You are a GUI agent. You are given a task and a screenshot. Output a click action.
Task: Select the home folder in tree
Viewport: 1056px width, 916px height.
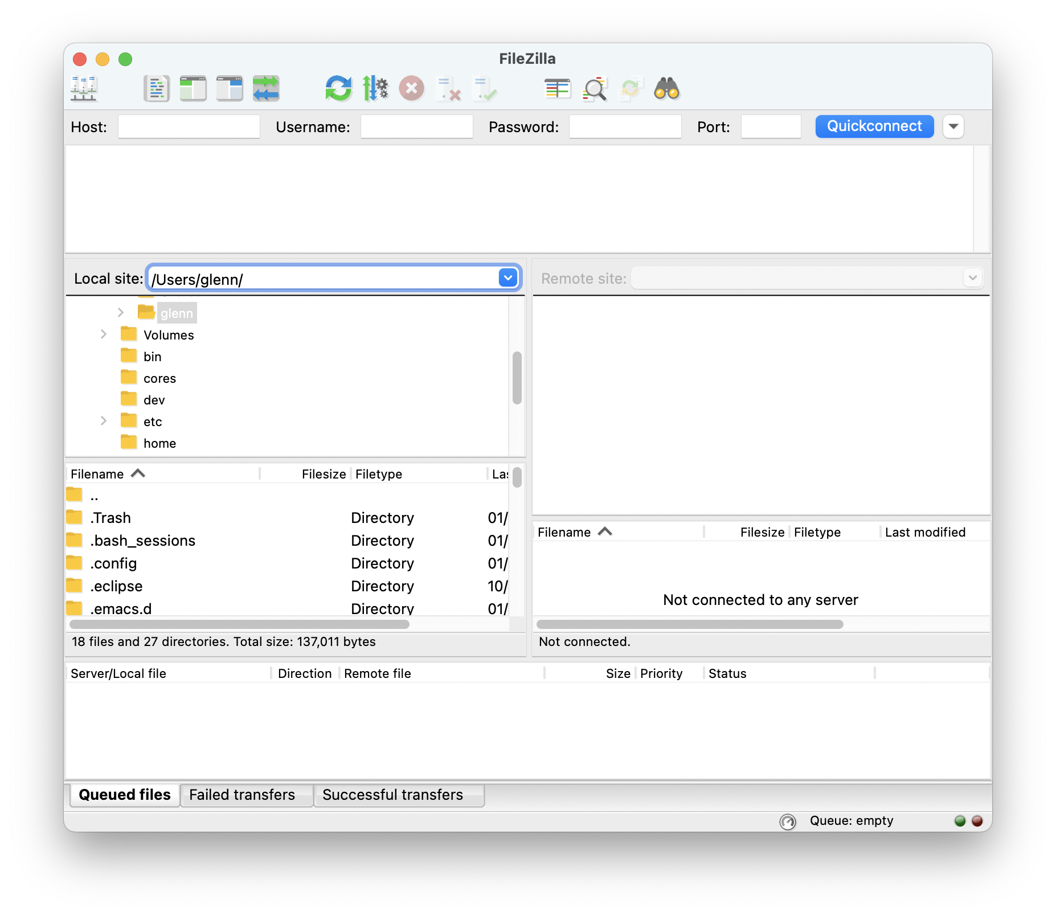[x=159, y=443]
